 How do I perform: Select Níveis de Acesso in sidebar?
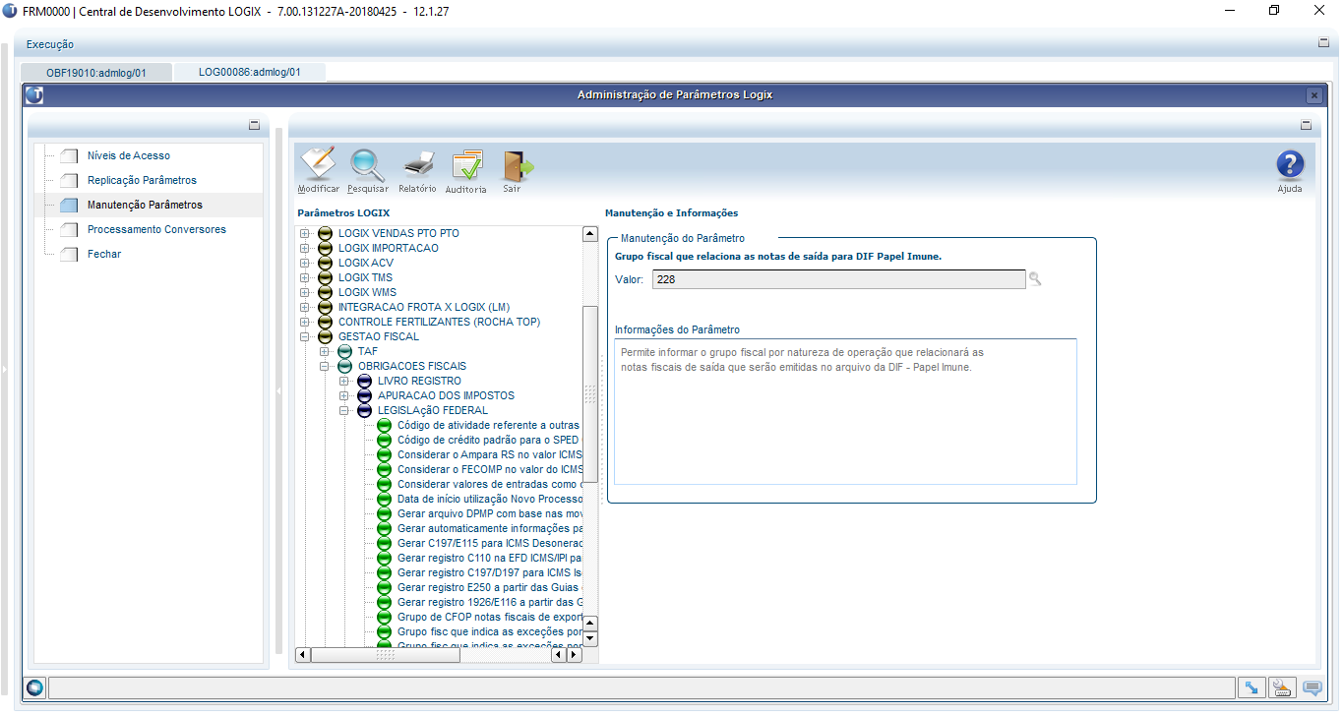click(x=129, y=155)
